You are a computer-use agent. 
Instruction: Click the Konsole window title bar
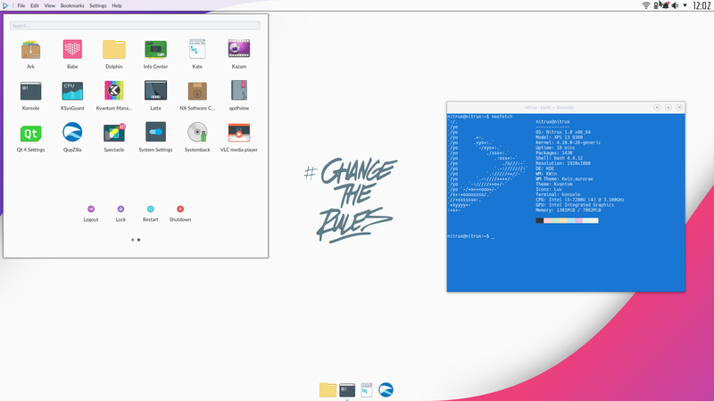tap(549, 107)
